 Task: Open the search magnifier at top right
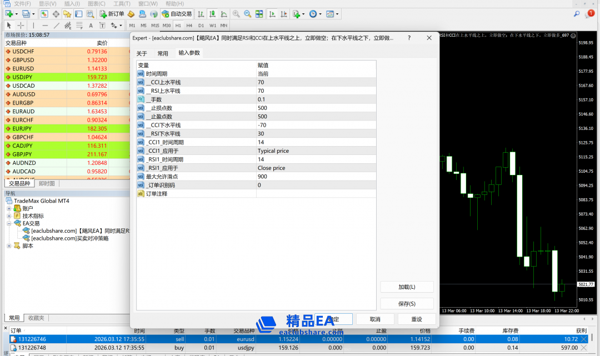pos(577,14)
